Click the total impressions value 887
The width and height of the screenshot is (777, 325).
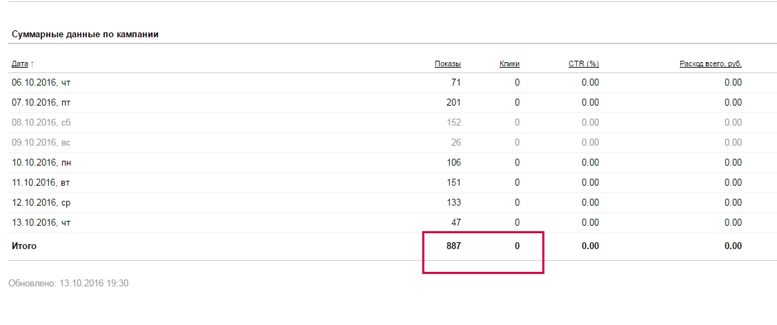[453, 246]
